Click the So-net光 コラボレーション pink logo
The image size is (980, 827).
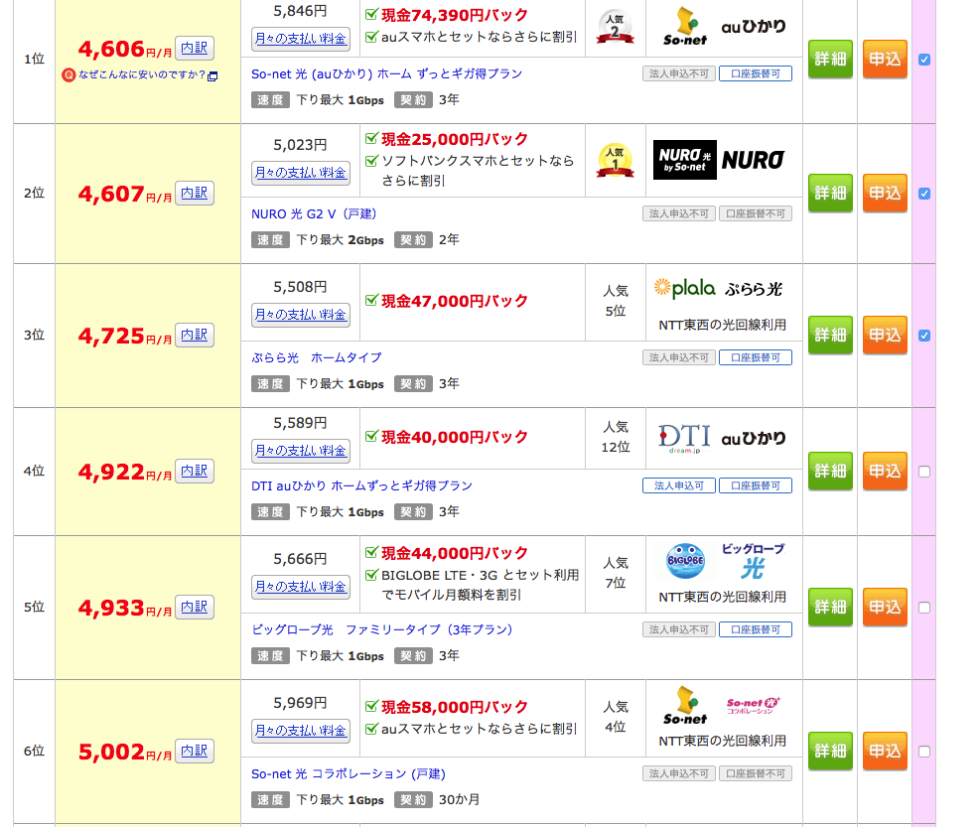click(x=754, y=706)
